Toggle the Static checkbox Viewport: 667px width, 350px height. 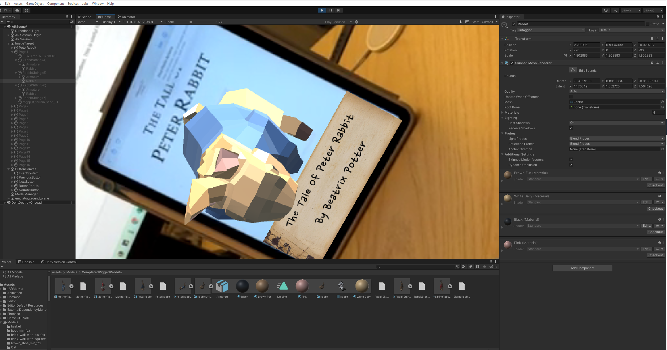[x=648, y=24]
